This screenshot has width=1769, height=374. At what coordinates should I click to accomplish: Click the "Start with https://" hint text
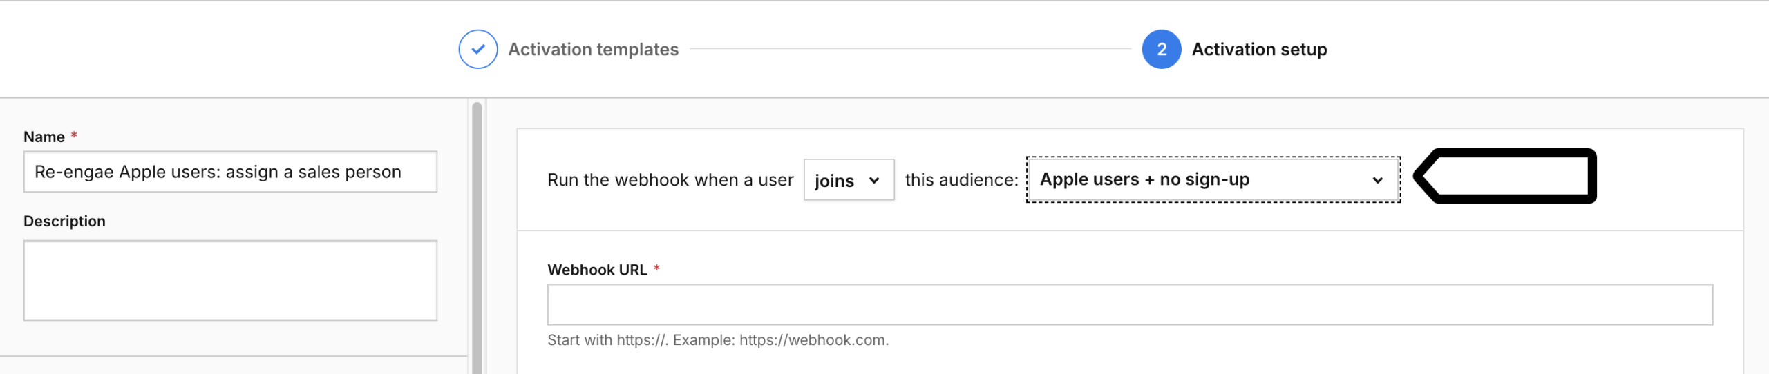(717, 340)
